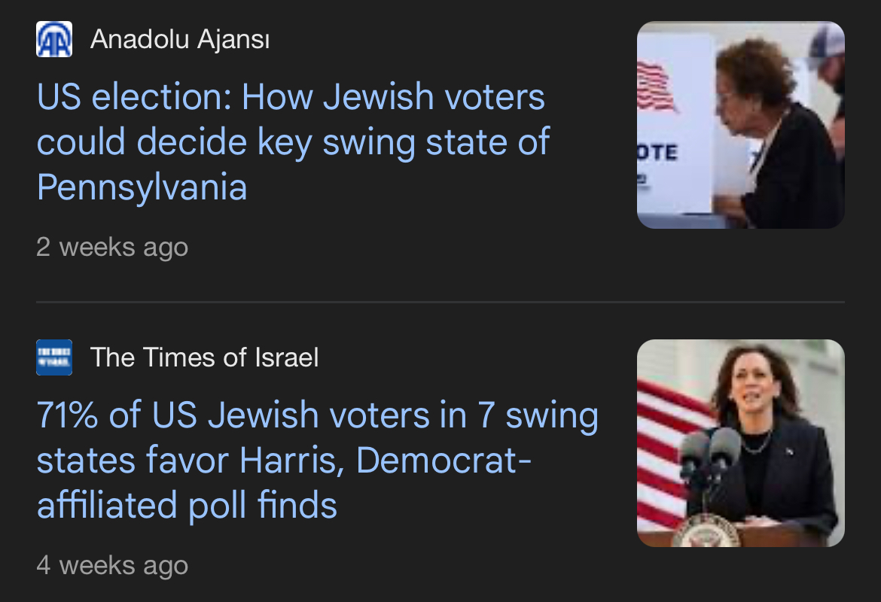
Task: Click the Anadolu Ajansı logo icon
Action: 54,39
